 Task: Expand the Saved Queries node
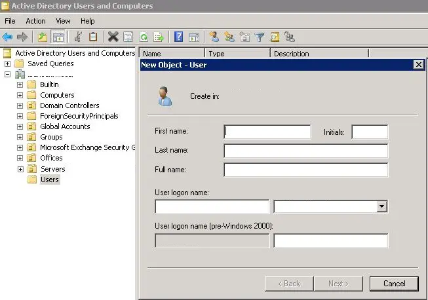coord(7,64)
